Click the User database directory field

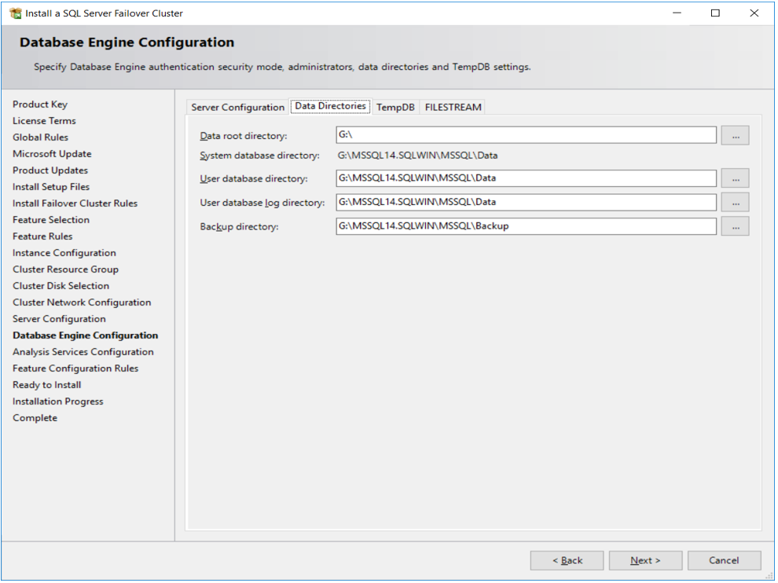[526, 178]
